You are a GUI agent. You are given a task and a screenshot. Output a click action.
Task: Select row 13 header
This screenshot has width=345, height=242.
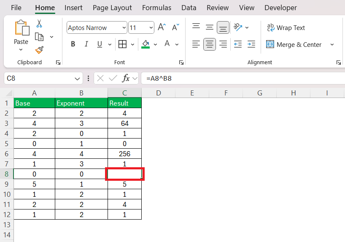pos(7,225)
